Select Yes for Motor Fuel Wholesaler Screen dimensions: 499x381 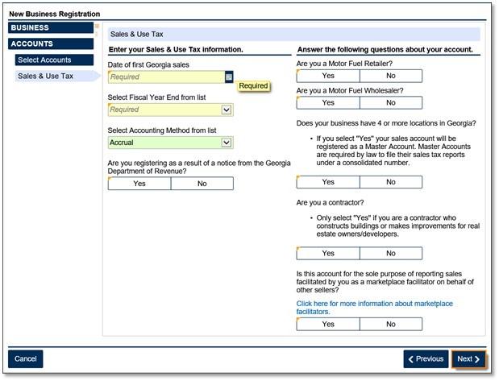point(328,103)
